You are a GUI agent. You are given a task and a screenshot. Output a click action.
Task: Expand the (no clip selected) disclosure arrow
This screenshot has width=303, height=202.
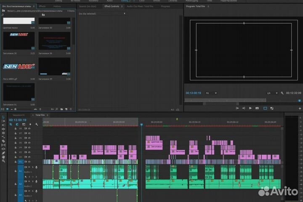(124, 13)
